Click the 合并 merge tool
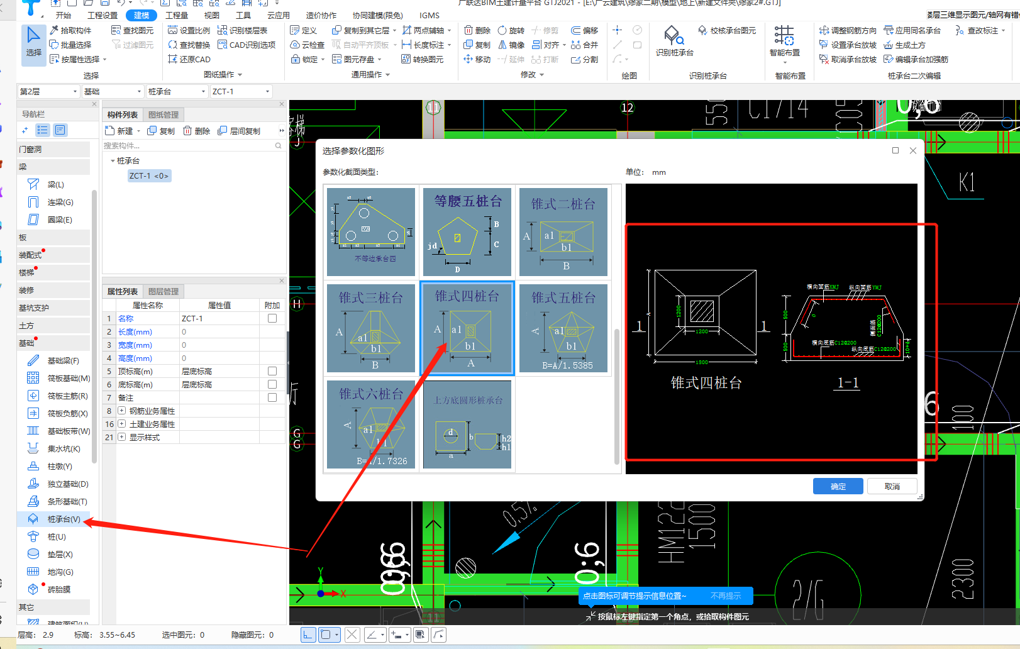The width and height of the screenshot is (1020, 649). click(584, 45)
